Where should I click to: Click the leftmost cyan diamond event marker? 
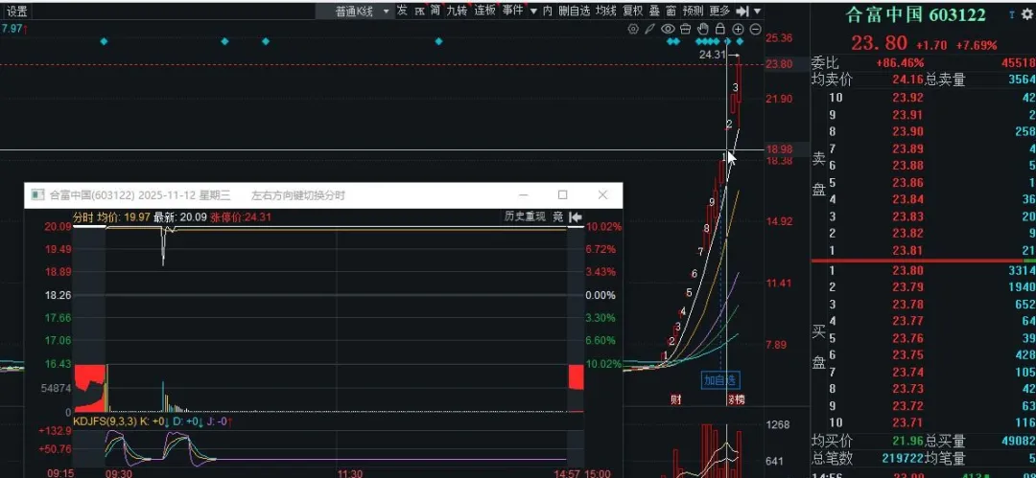(104, 41)
